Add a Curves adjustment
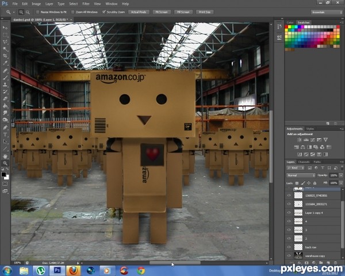Image resolution: width=345 pixels, height=276 pixels. (x=313, y=140)
